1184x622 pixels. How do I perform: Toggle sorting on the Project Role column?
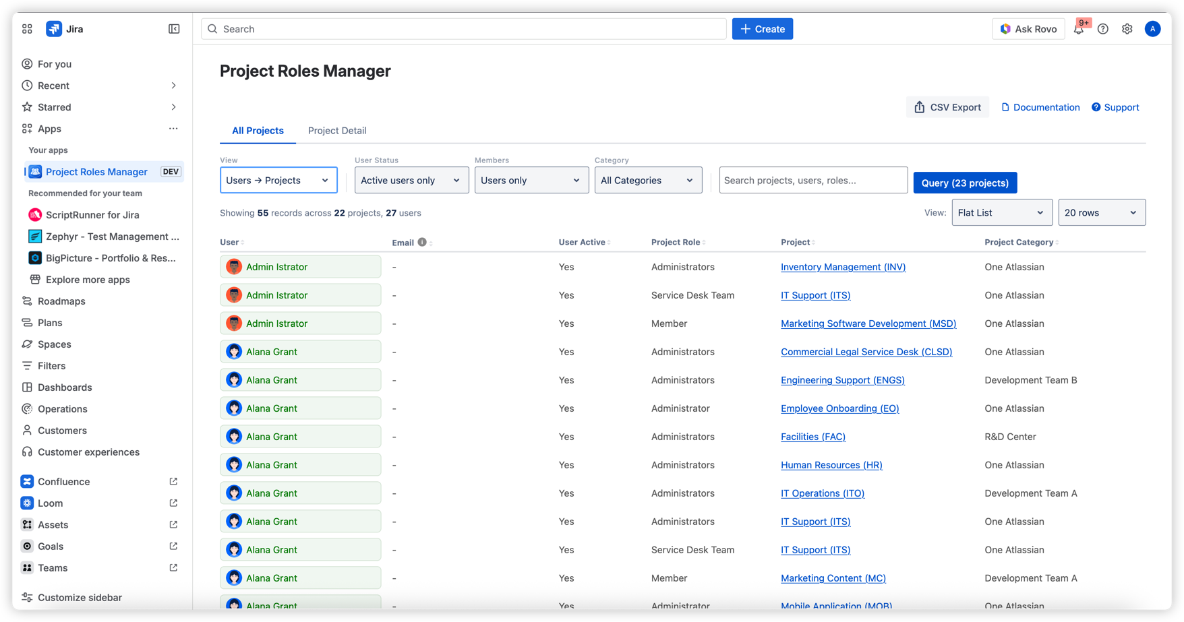click(x=678, y=242)
